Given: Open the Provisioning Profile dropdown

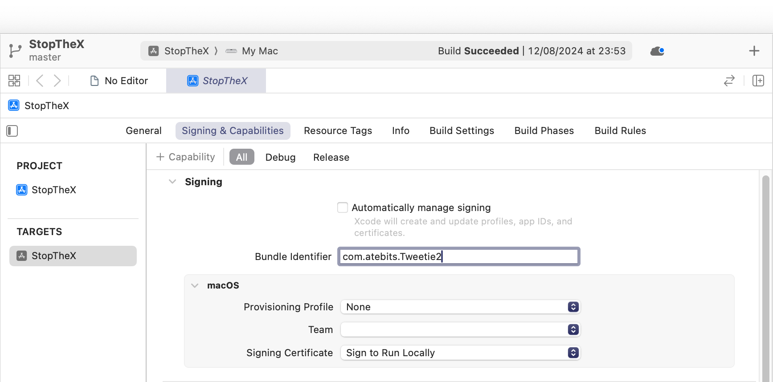Looking at the screenshot, I should pos(460,307).
